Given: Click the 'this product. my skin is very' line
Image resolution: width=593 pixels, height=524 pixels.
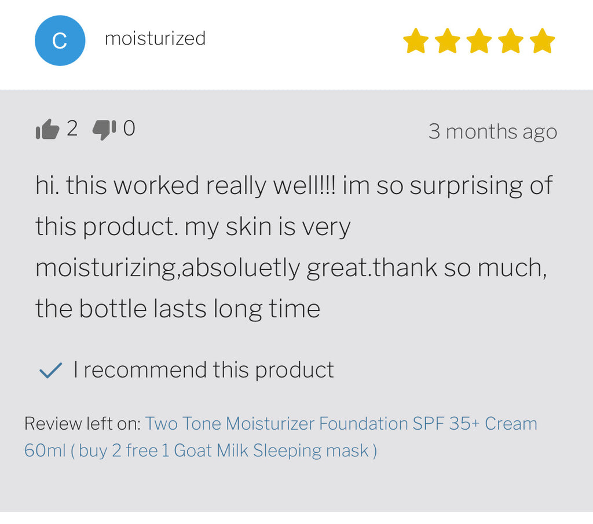Looking at the screenshot, I should [193, 226].
